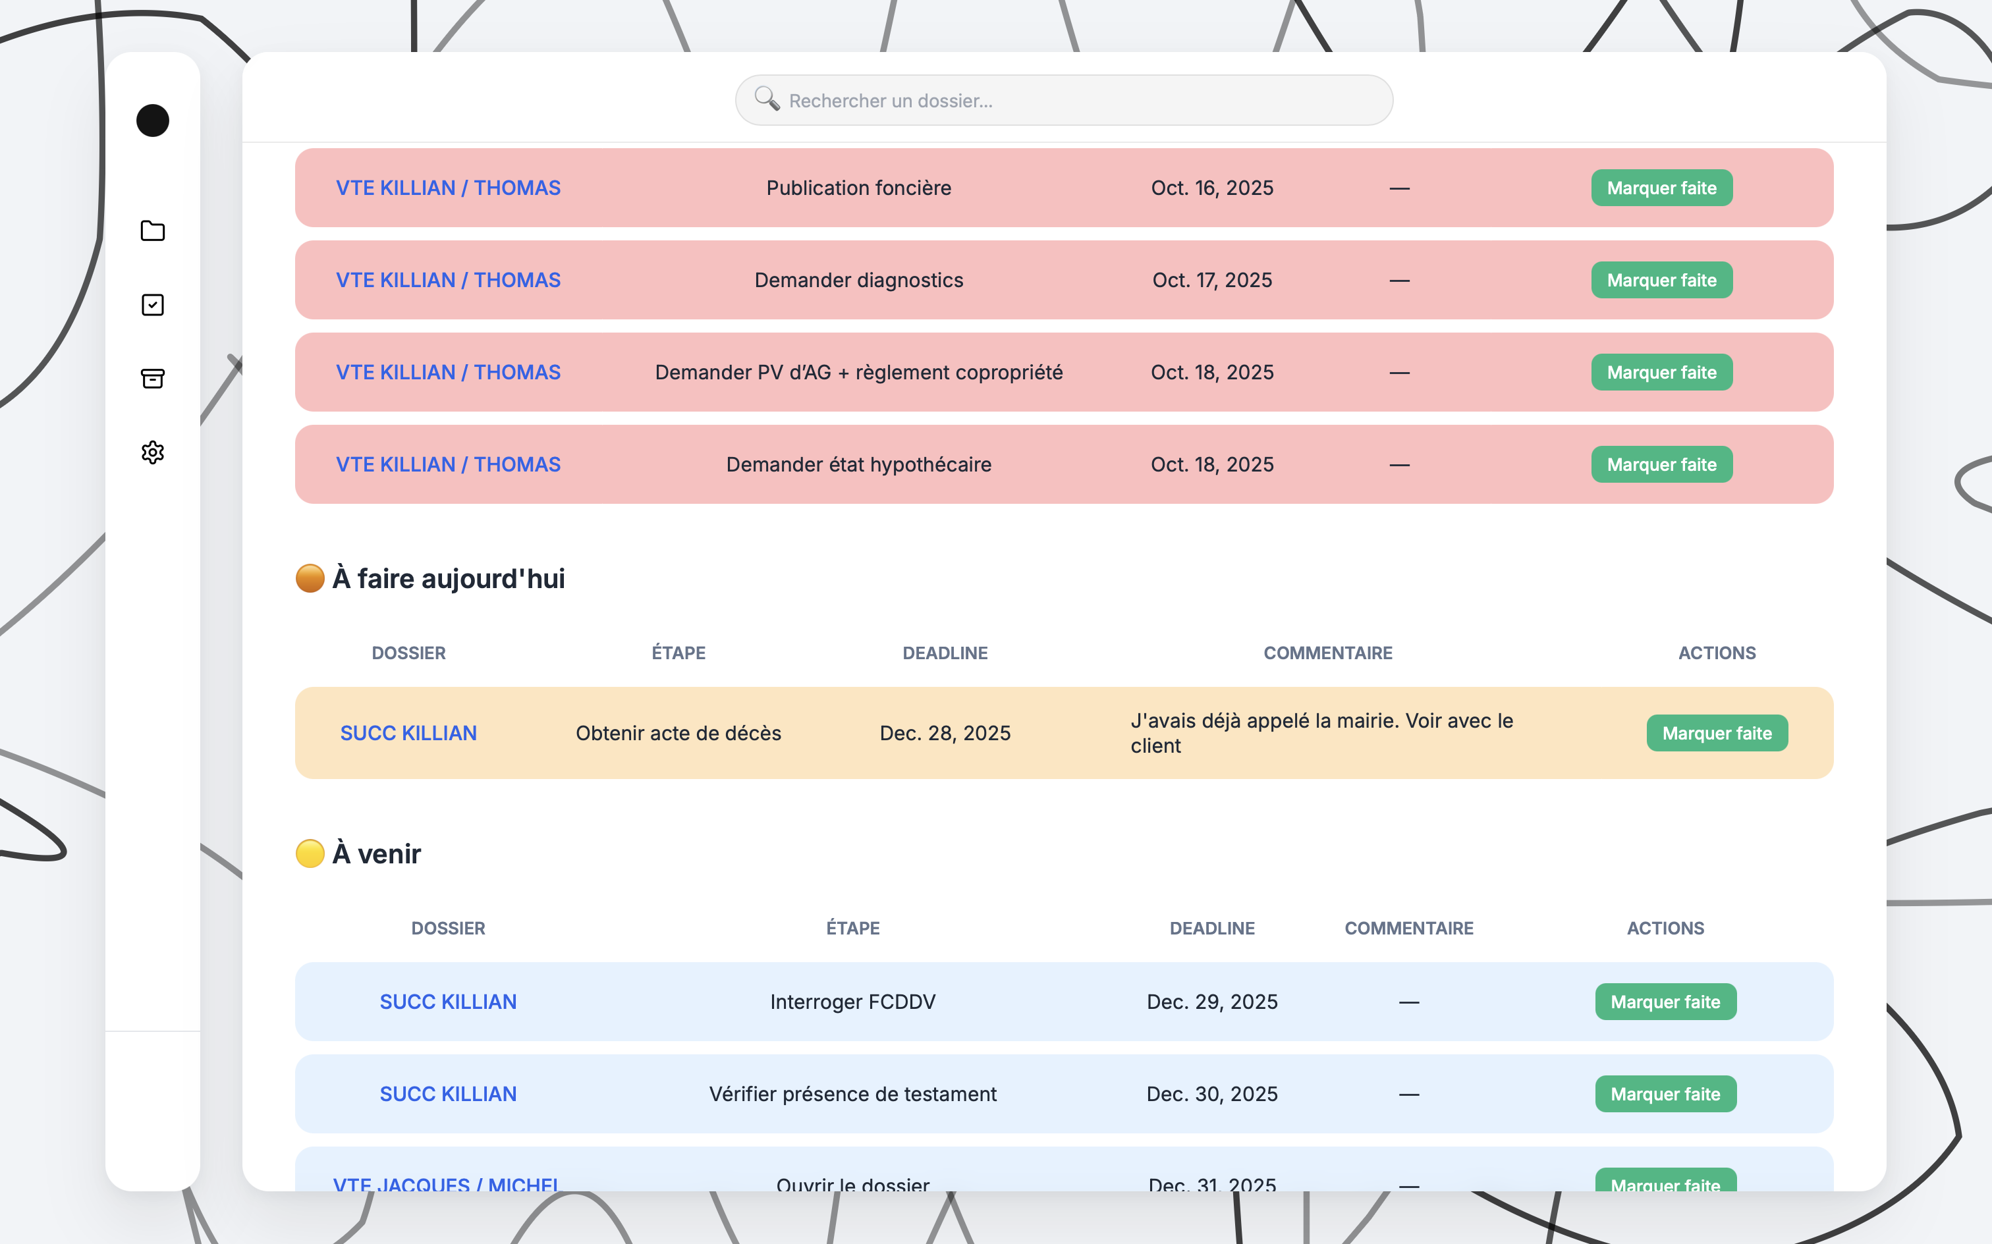Mark Interroger FCDDV as done
Image resolution: width=1992 pixels, height=1244 pixels.
click(1665, 1001)
